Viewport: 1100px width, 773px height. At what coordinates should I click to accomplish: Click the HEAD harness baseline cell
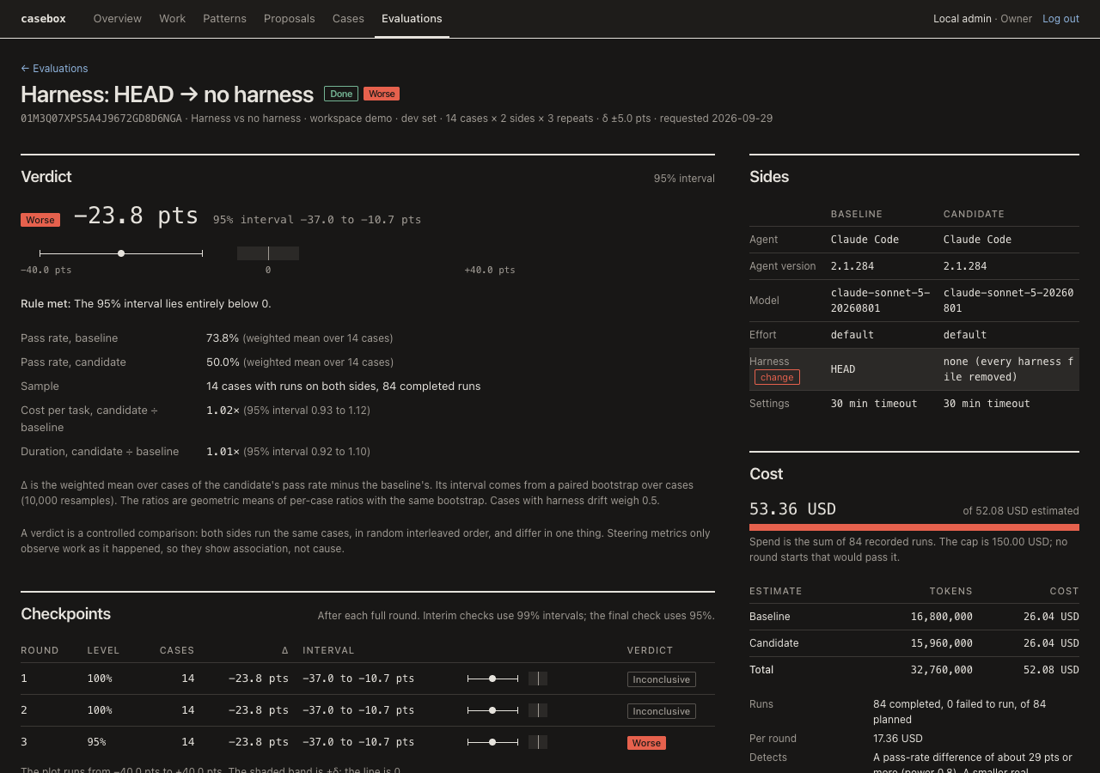click(842, 369)
